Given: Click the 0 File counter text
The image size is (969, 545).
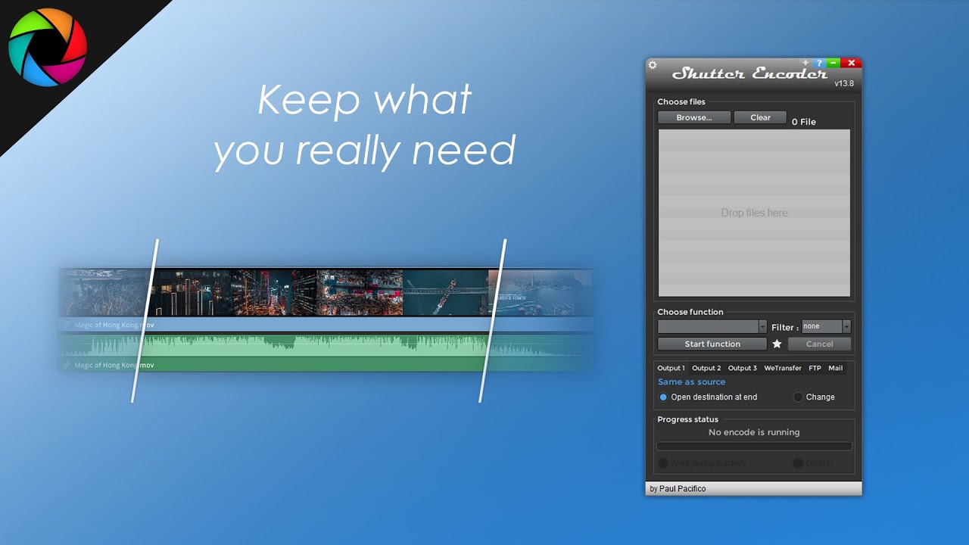Looking at the screenshot, I should coord(803,122).
